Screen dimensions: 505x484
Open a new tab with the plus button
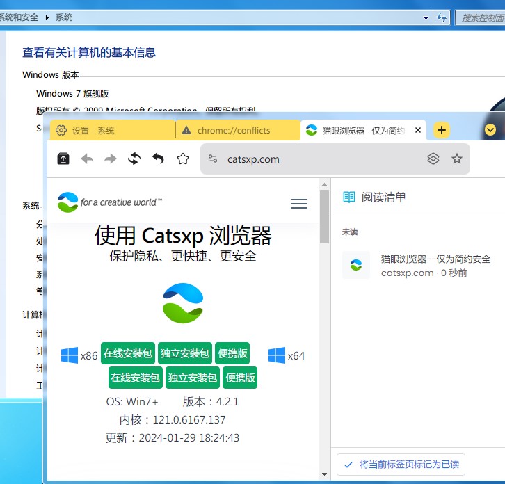442,130
